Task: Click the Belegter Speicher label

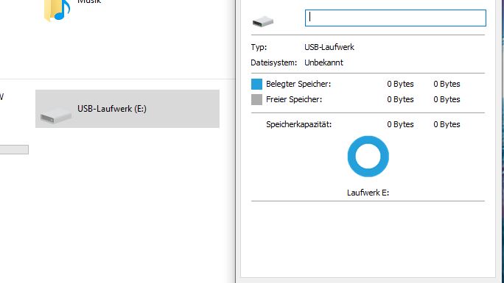Action: click(x=298, y=84)
